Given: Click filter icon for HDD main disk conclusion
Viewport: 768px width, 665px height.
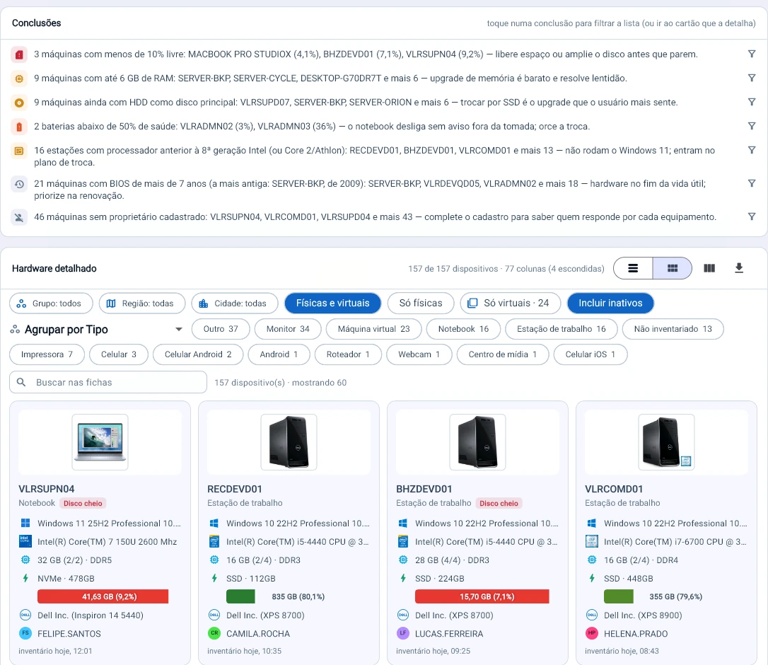Looking at the screenshot, I should [751, 102].
